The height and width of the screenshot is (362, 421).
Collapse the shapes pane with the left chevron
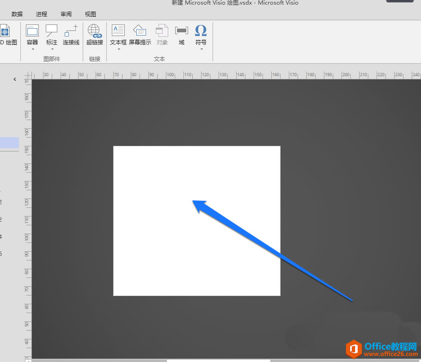click(x=15, y=79)
